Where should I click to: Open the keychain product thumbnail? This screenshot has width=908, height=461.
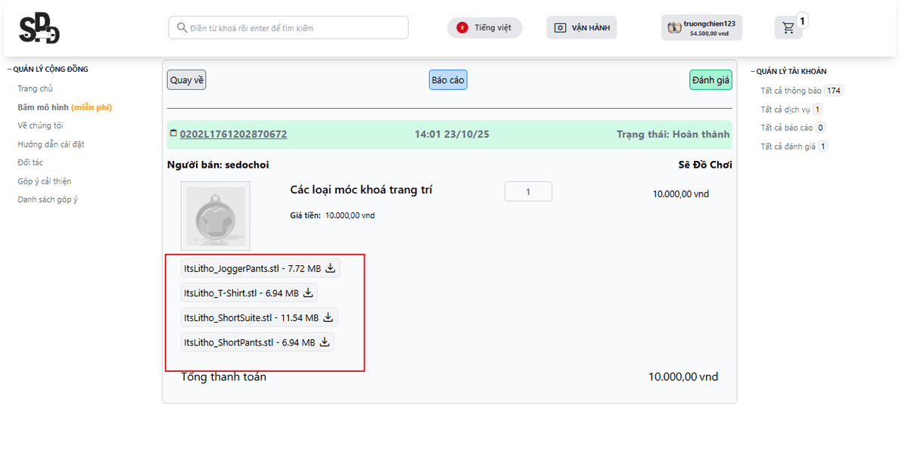215,216
